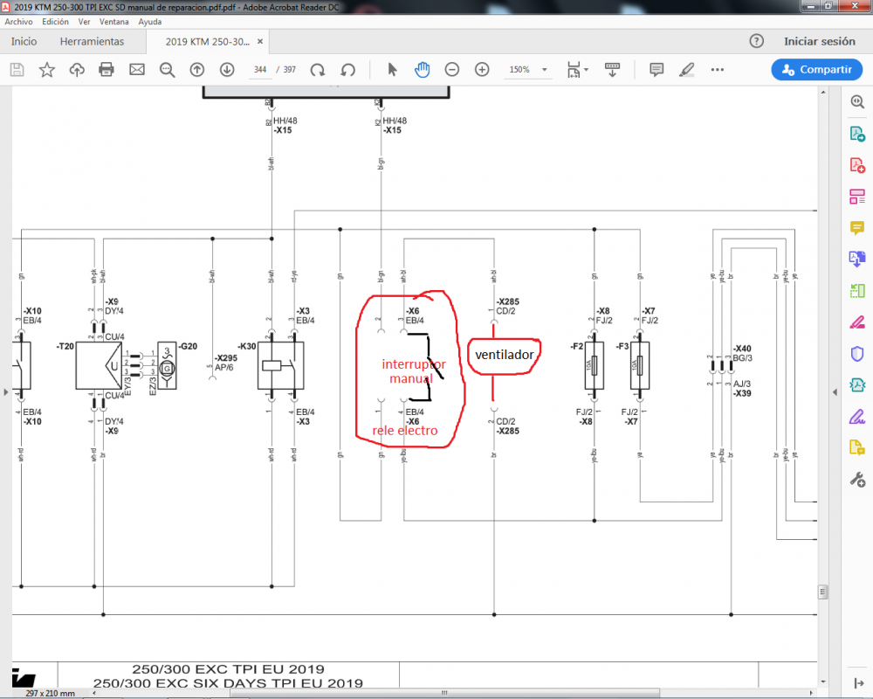Click vertical scrollbar up arrow
873x699 pixels.
point(823,92)
